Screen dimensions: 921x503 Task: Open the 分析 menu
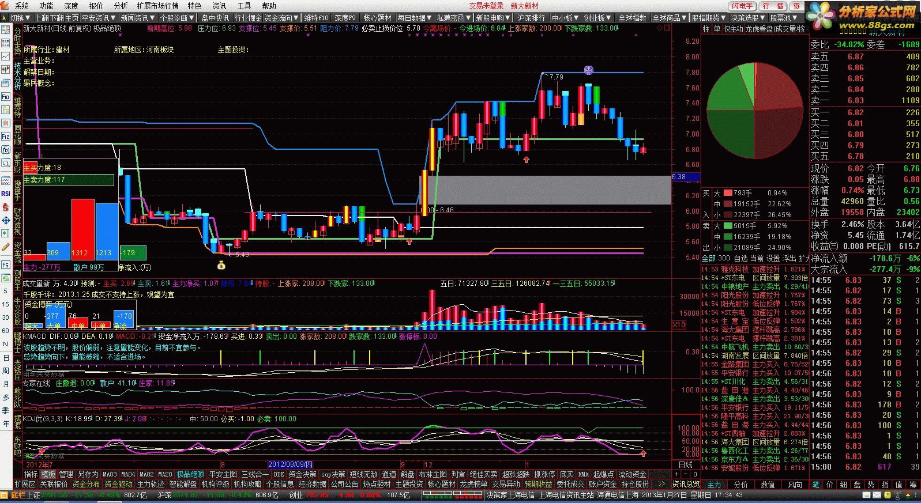121,6
